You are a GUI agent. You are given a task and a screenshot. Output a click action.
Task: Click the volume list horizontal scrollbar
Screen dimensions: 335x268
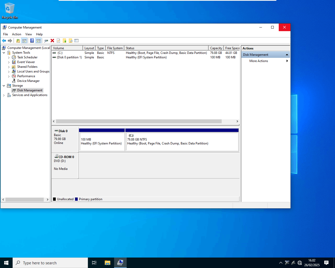(x=139, y=121)
